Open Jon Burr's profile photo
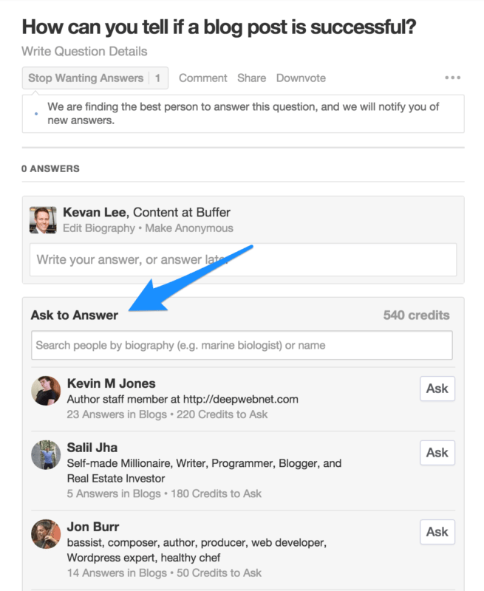The height and width of the screenshot is (591, 484). 45,535
